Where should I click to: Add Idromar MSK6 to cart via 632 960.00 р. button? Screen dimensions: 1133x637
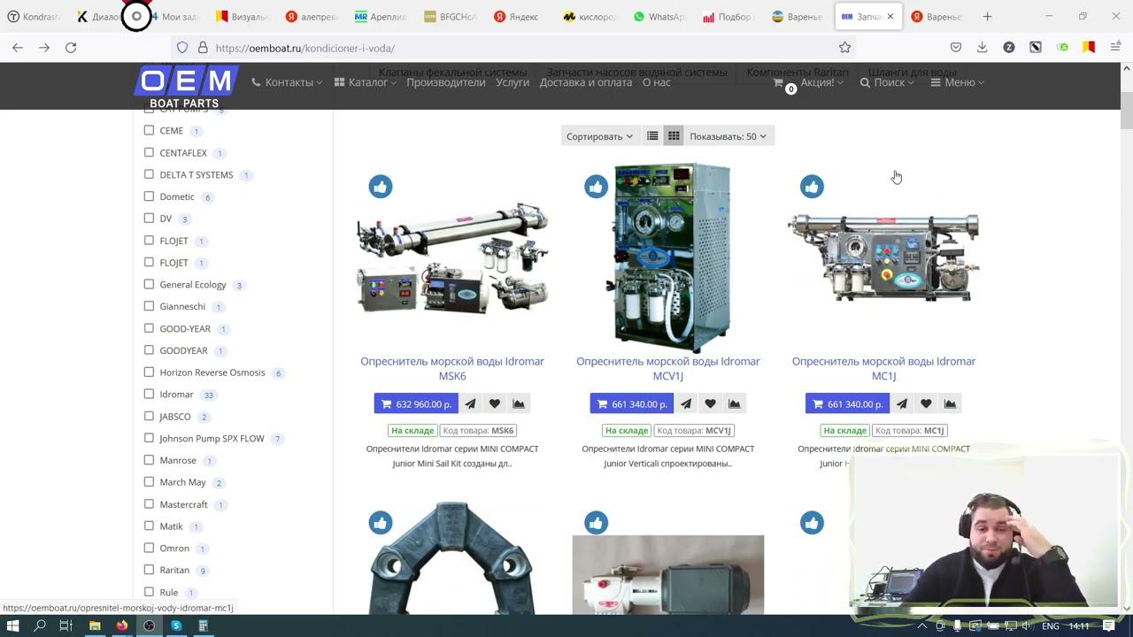[416, 403]
